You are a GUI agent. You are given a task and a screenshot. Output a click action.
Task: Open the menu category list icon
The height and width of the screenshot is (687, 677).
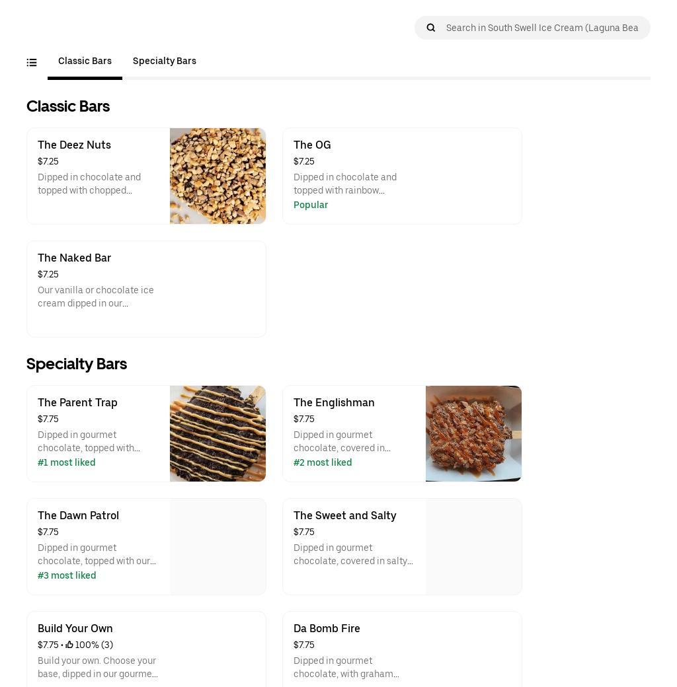point(32,63)
